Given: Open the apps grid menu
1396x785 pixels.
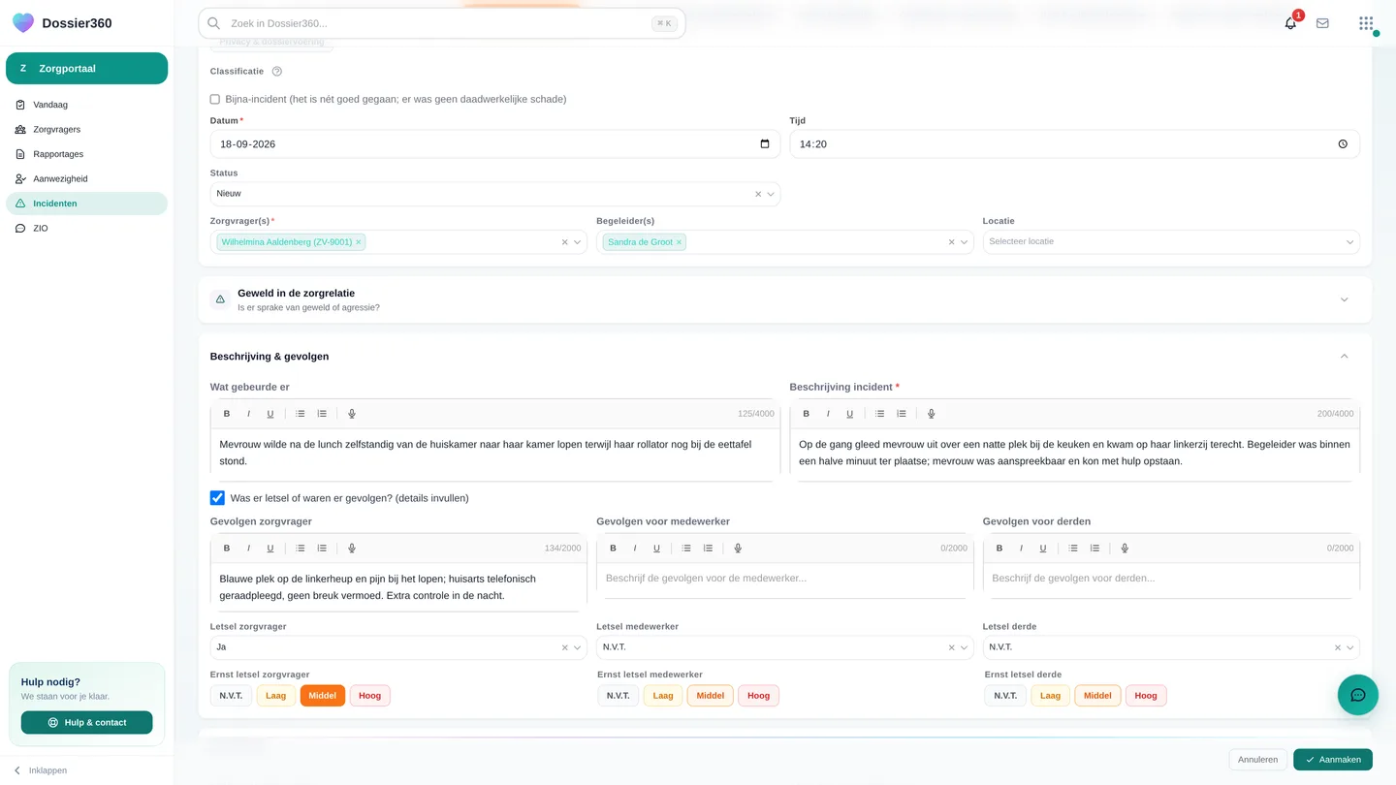Looking at the screenshot, I should tap(1366, 23).
